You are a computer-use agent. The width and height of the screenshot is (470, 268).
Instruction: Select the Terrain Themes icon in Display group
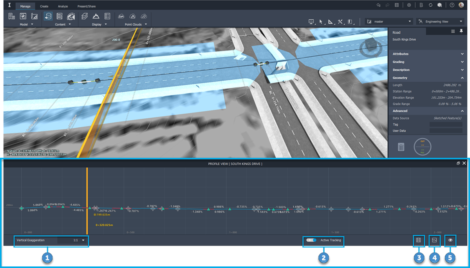coord(96,16)
